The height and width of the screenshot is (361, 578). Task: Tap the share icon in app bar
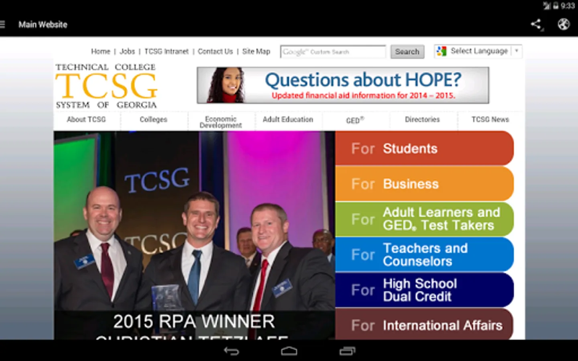coord(536,24)
